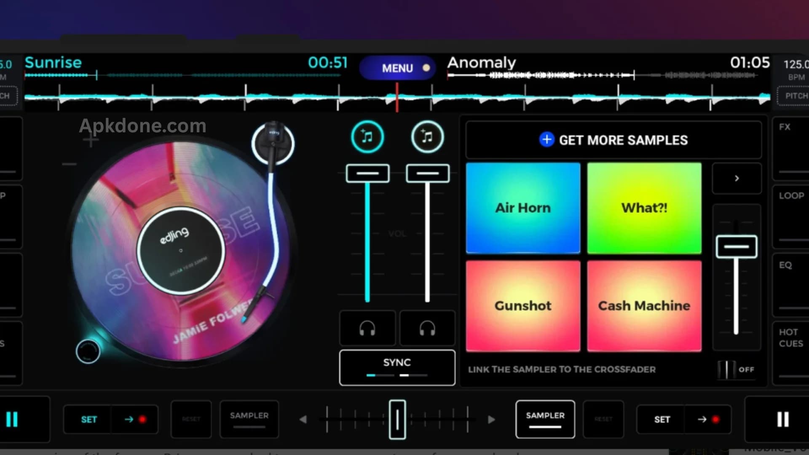This screenshot has width=809, height=455.
Task: Click the plus icon beside Get More Samples
Action: click(x=546, y=139)
